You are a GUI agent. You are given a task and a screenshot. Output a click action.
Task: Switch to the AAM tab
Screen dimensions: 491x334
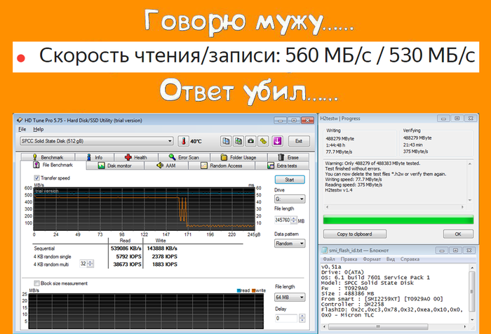point(166,166)
